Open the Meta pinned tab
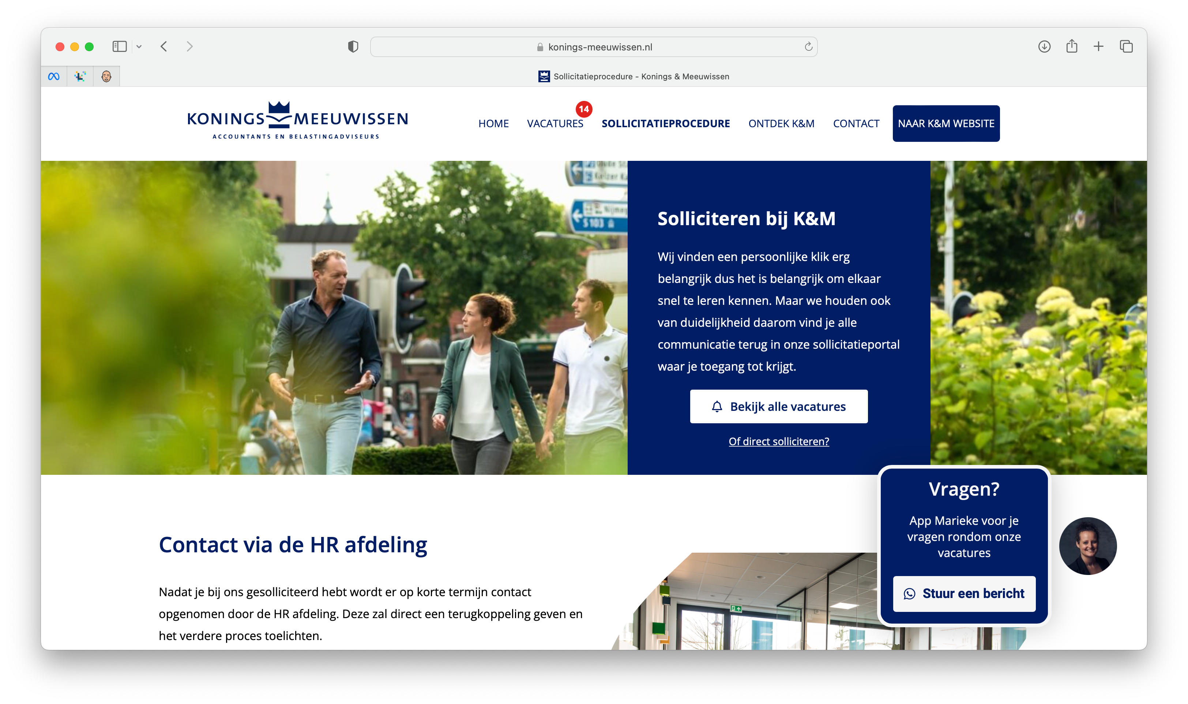The image size is (1188, 704). (54, 76)
